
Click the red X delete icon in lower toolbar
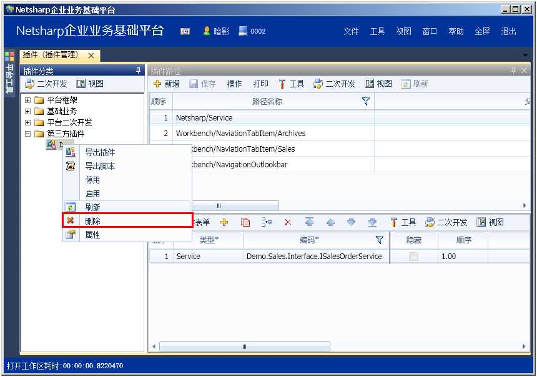click(x=288, y=222)
